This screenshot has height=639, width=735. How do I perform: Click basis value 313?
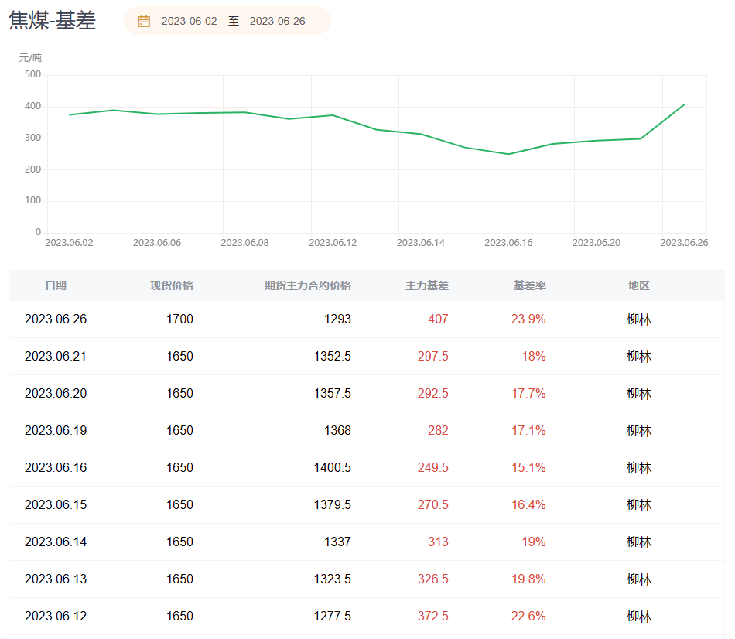438,542
